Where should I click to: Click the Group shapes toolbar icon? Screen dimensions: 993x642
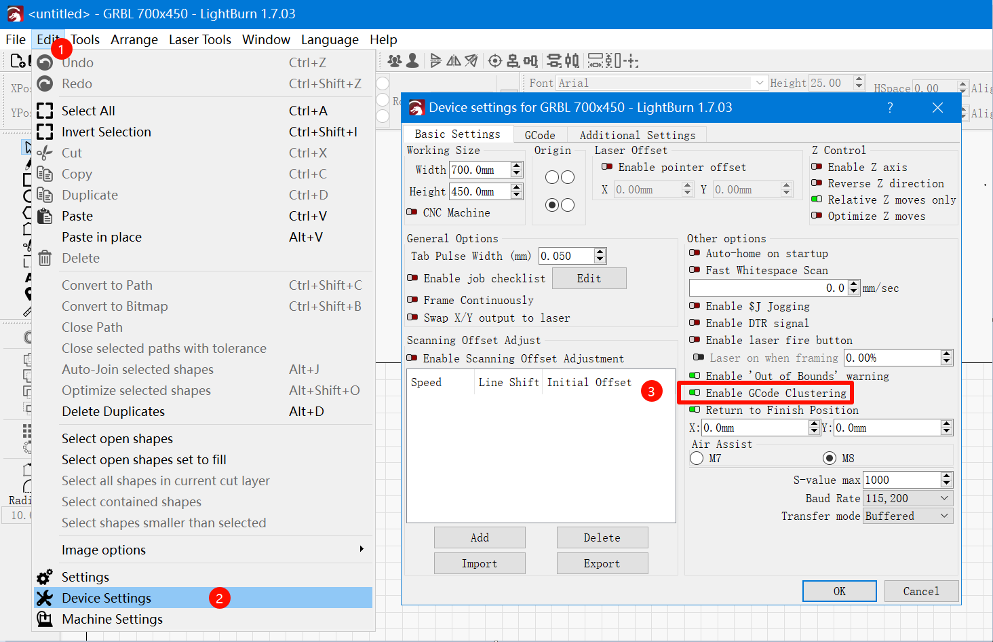pos(394,61)
